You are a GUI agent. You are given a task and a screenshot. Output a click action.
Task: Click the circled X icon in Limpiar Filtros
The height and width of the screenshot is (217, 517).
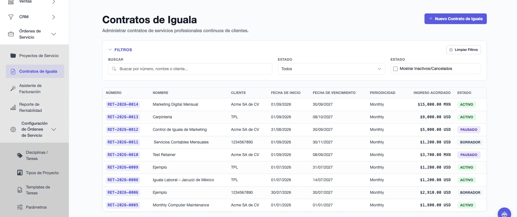(x=451, y=50)
